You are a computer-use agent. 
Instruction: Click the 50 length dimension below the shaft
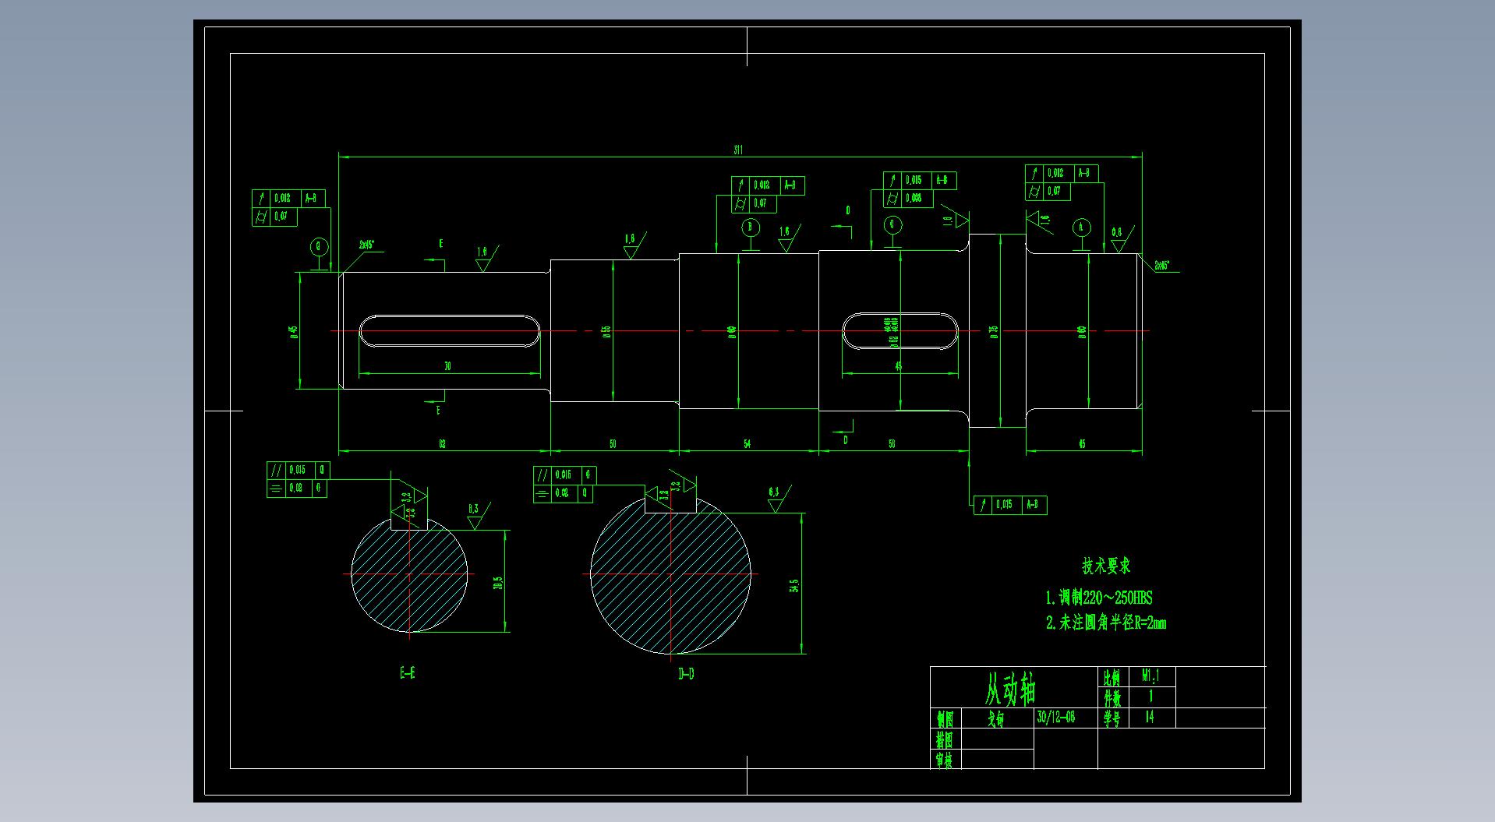coord(613,444)
